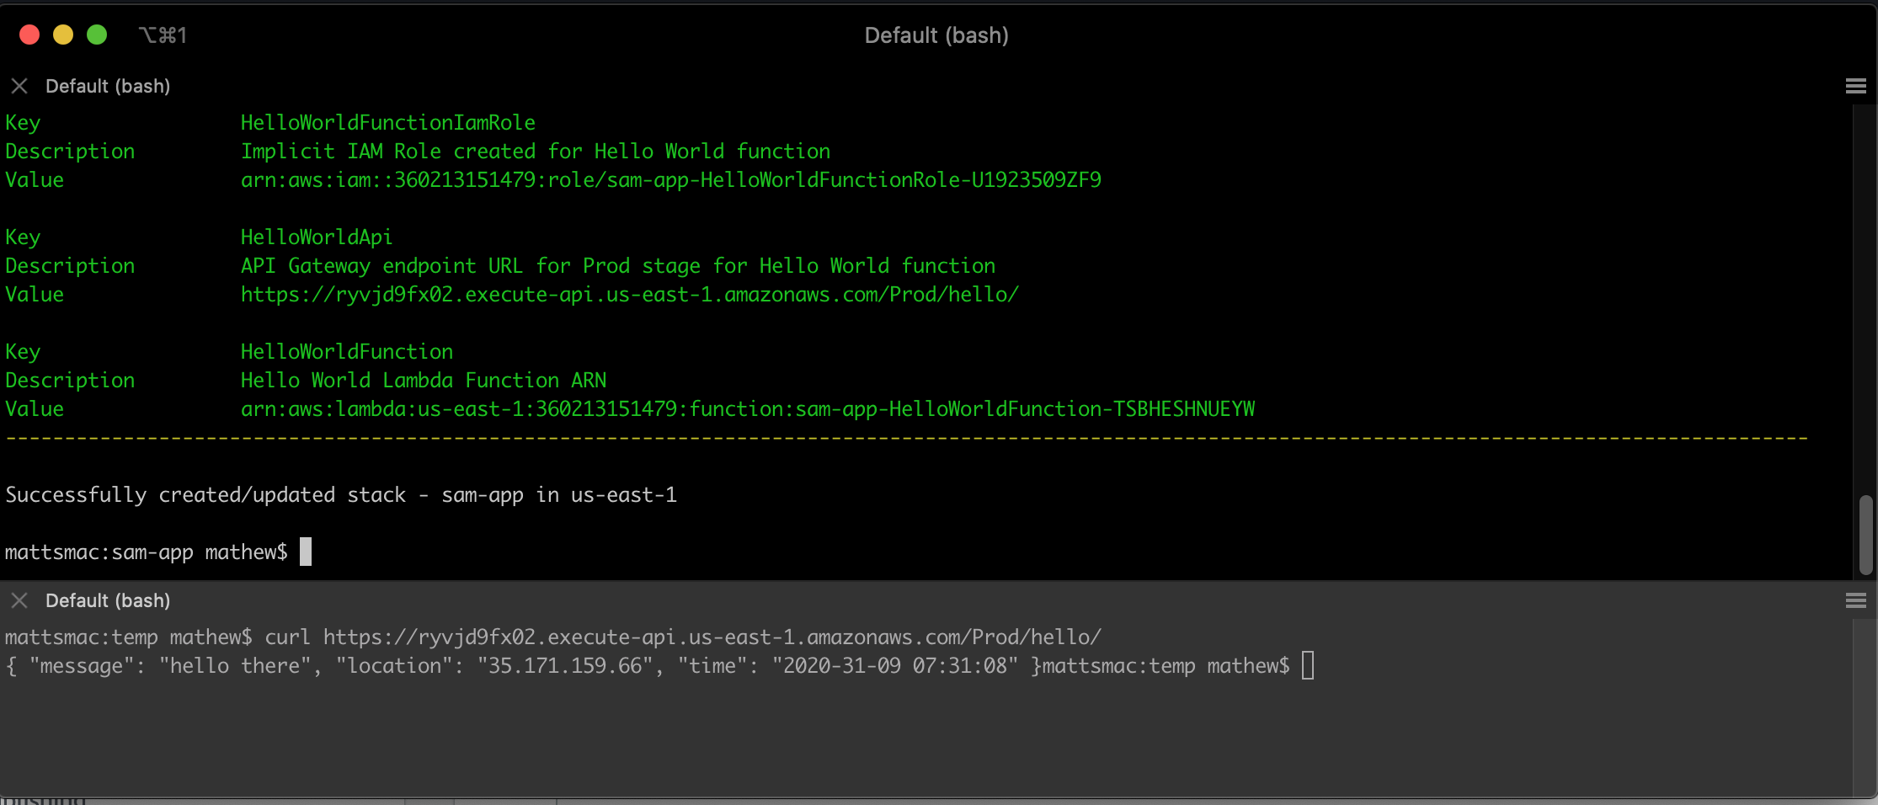Close the top Default (bash) pane
The width and height of the screenshot is (1878, 805).
coord(19,86)
